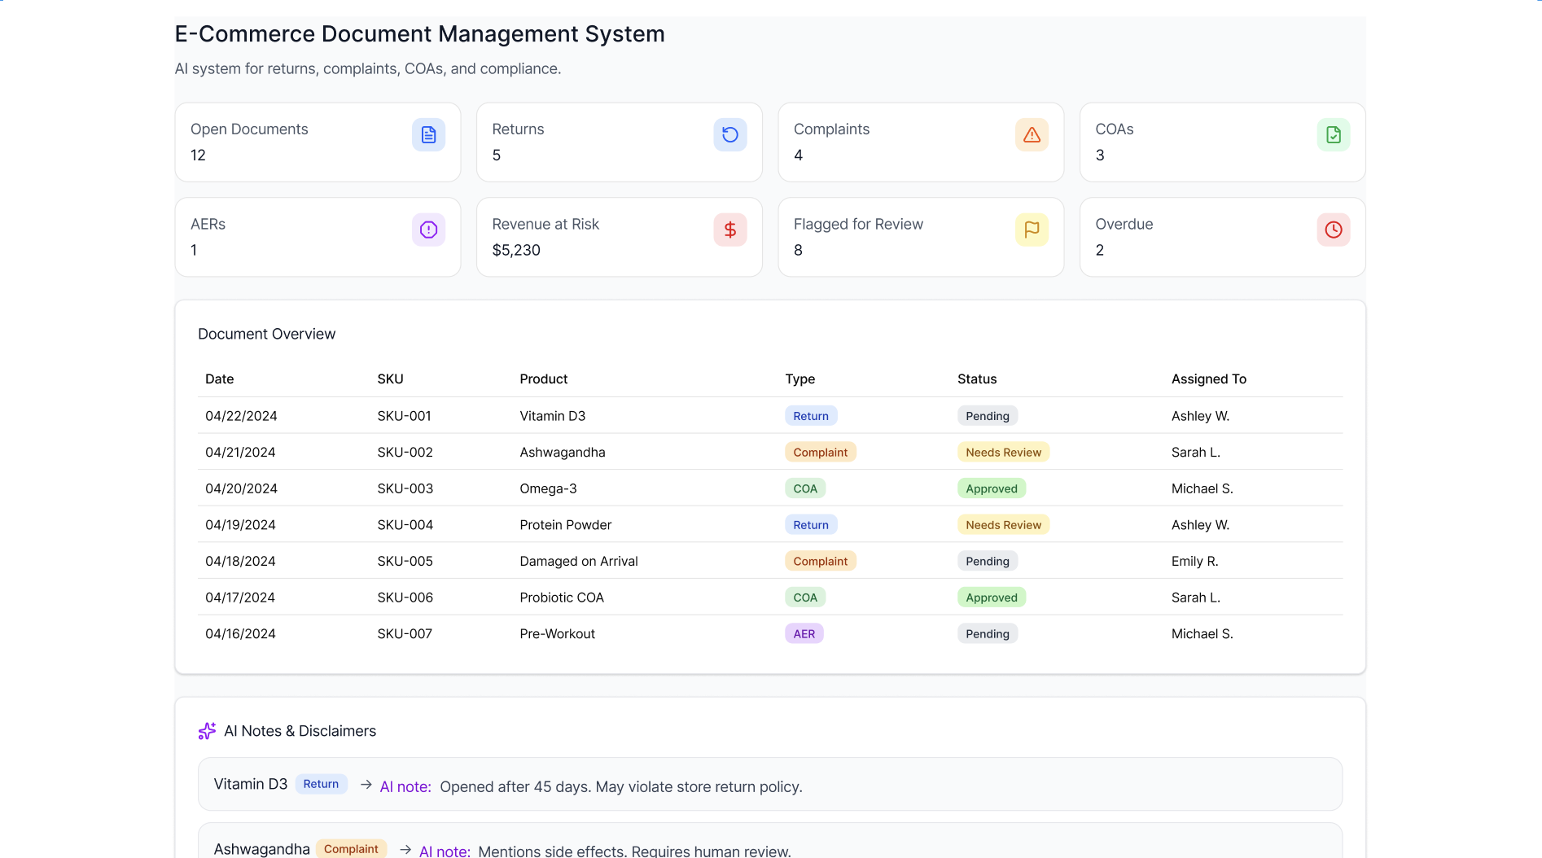The width and height of the screenshot is (1542, 858).
Task: Click the Assigned To column header
Action: [1208, 379]
